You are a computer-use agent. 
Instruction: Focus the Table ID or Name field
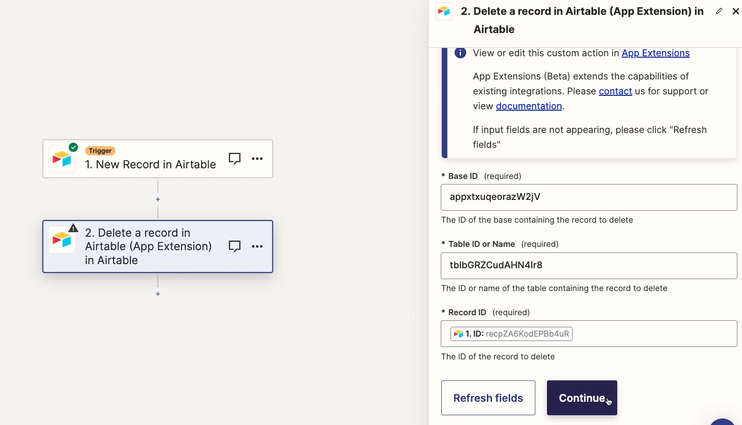pyautogui.click(x=589, y=266)
